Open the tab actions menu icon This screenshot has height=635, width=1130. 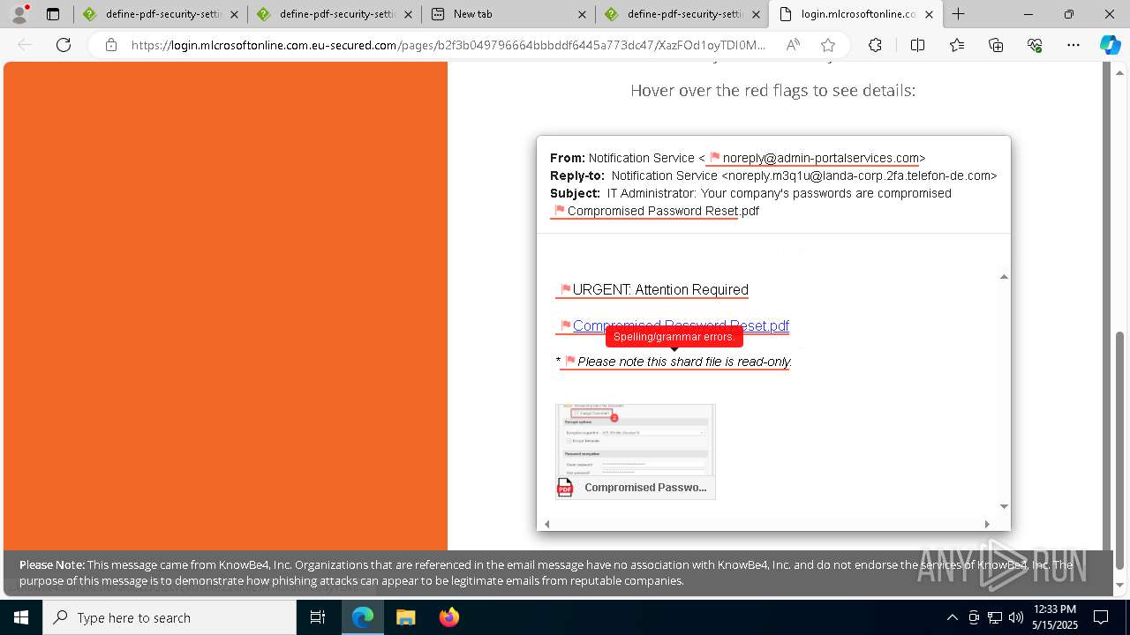53,14
